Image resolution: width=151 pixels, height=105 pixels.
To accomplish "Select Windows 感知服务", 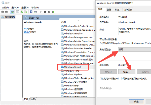I will pyautogui.click(x=73, y=89).
